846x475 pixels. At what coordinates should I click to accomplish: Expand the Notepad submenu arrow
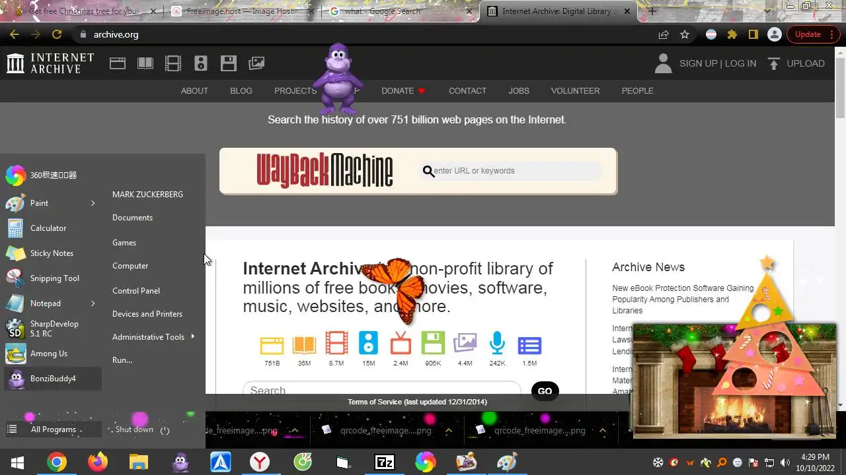click(x=93, y=303)
